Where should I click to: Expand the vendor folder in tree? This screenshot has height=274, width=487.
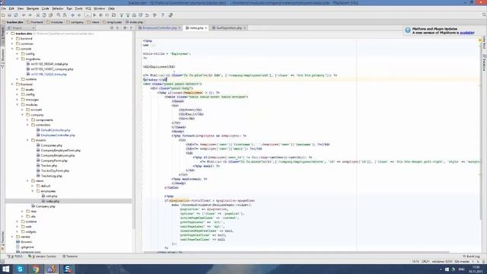pyautogui.click(x=12, y=237)
